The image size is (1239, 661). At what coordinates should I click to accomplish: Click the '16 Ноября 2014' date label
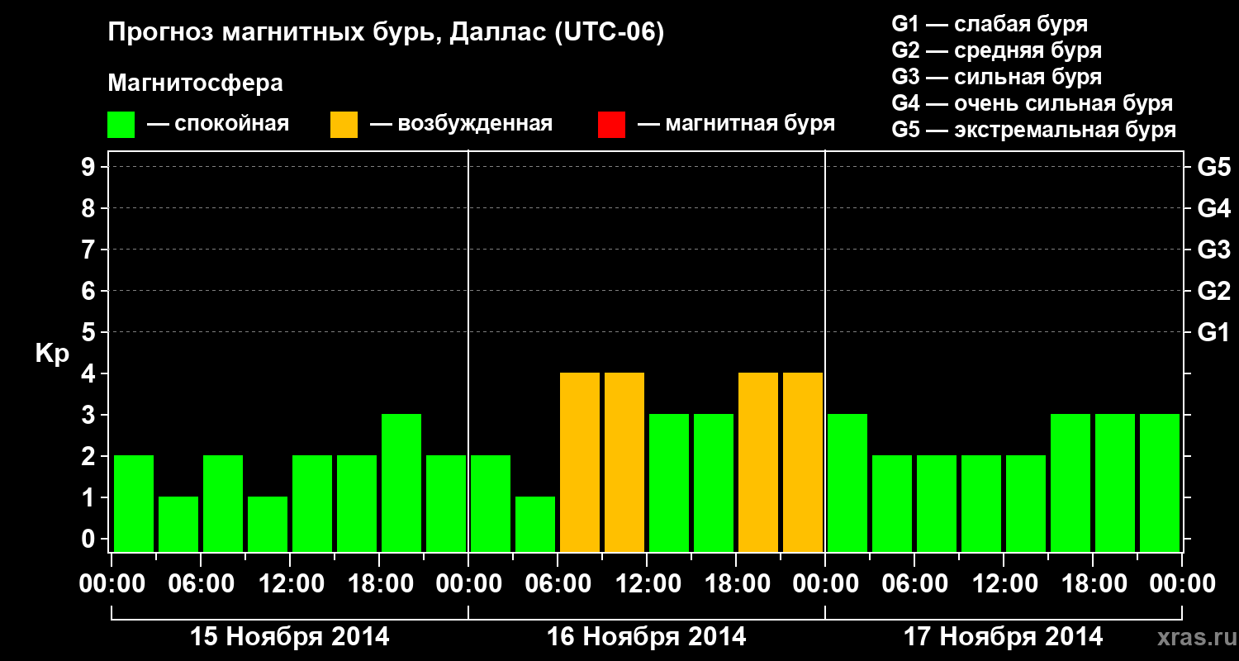(x=647, y=637)
